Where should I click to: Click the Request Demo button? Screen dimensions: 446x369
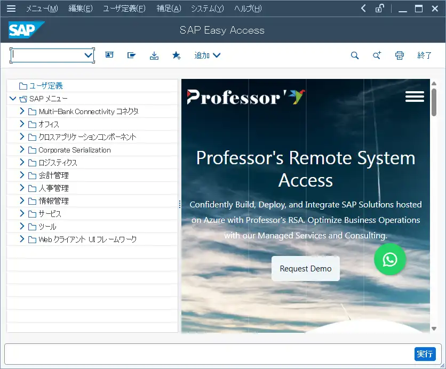pyautogui.click(x=305, y=268)
